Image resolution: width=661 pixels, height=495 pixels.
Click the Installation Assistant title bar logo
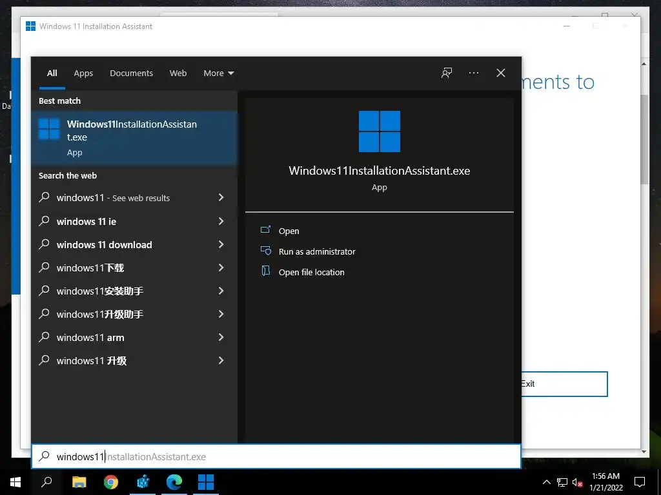pyautogui.click(x=30, y=26)
